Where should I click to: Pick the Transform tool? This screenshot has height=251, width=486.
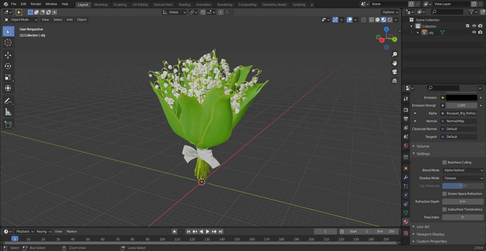click(8, 88)
